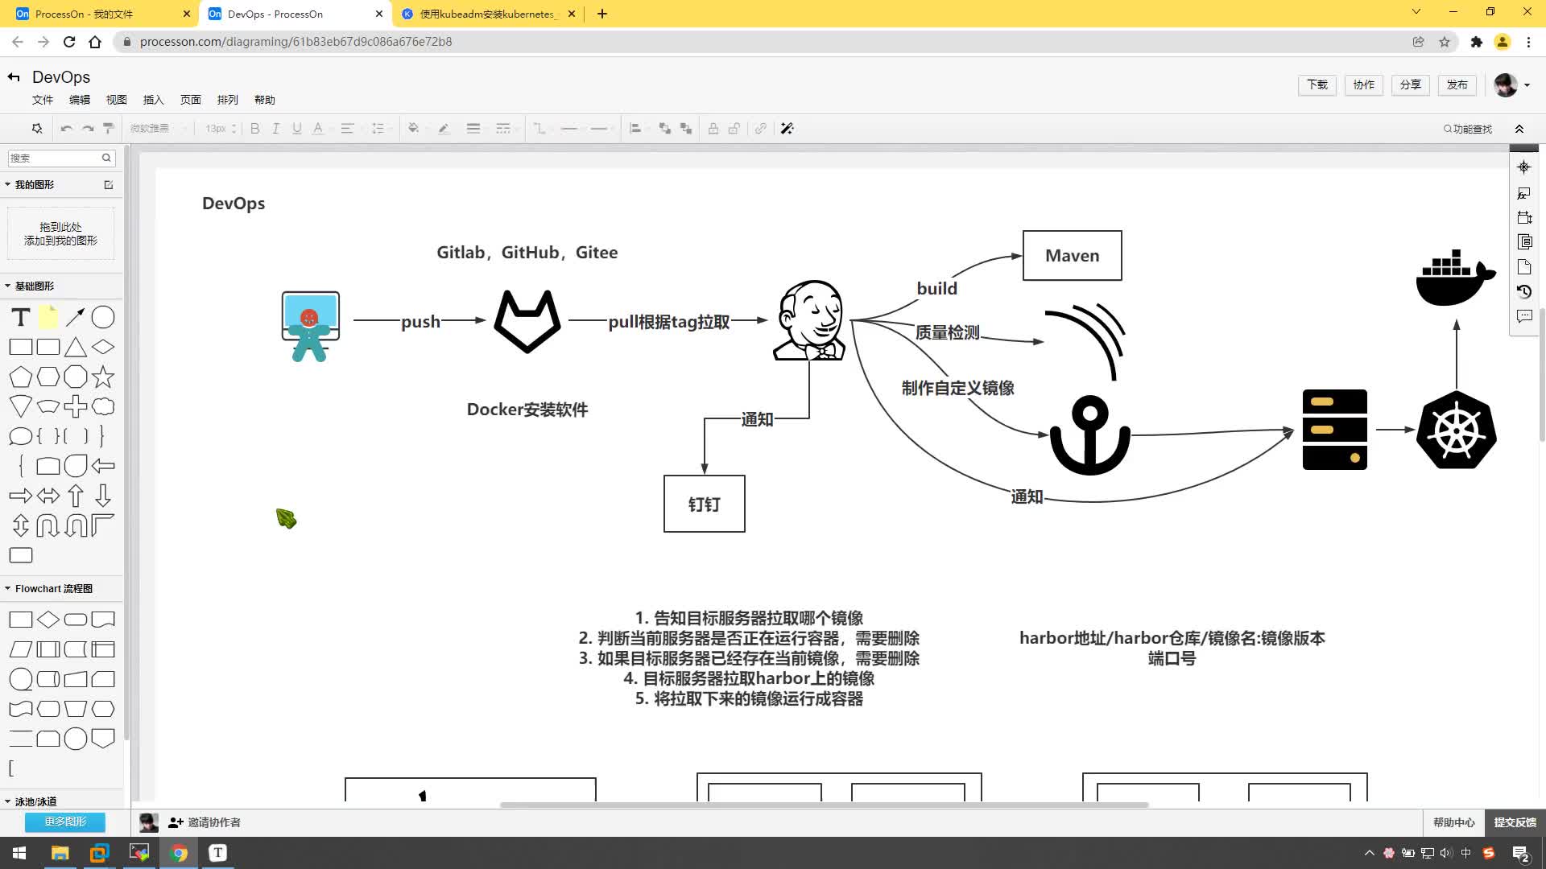Click the ProcessOn browser tab
Image resolution: width=1546 pixels, height=869 pixels.
point(94,13)
